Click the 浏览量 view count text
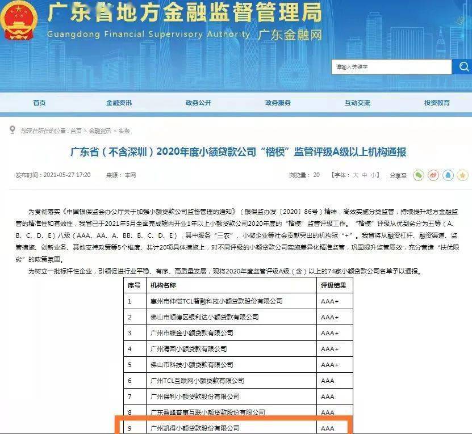This screenshot has height=434, width=472. tap(304, 175)
